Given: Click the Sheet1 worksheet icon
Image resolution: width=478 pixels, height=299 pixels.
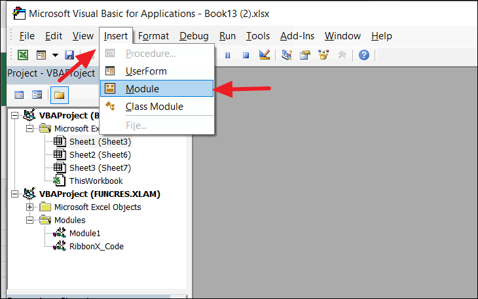Looking at the screenshot, I should point(60,141).
